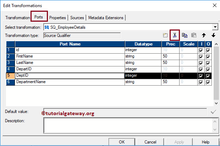The width and height of the screenshot is (220, 146).
Task: Toggle Output checkbox for DepartID port
Action: point(208,70)
